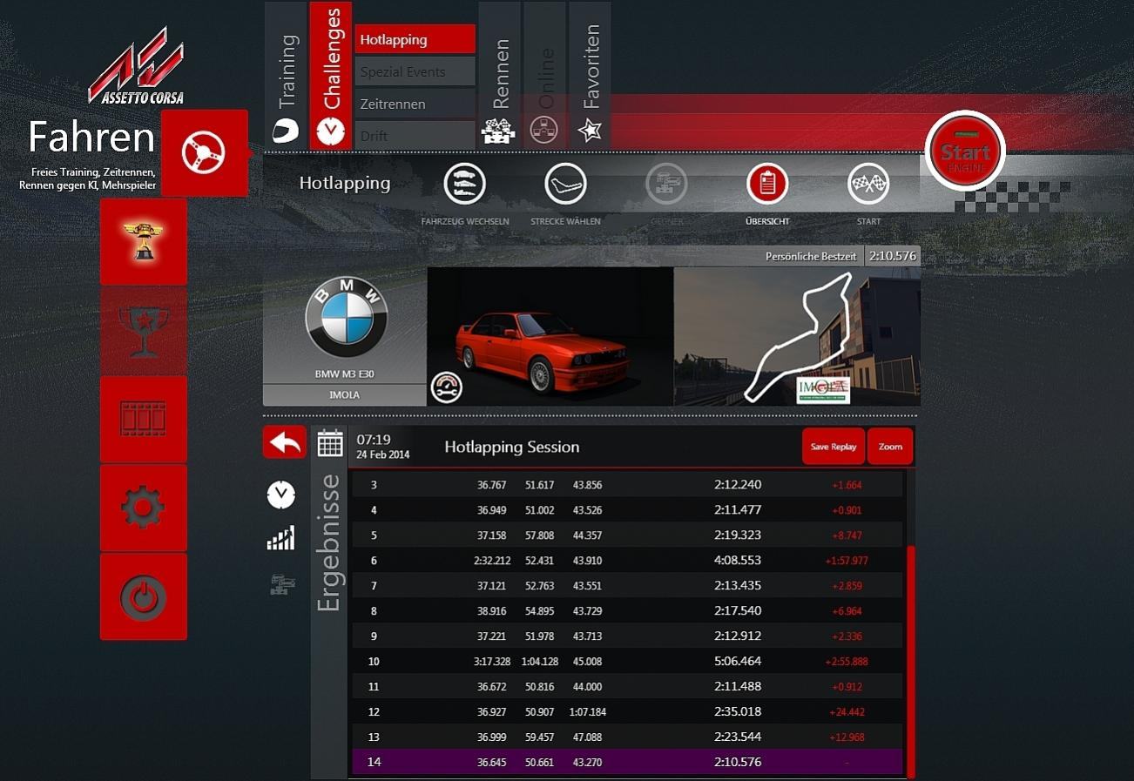Viewport: 1134px width, 781px height.
Task: Select the Drift menu entry
Action: [415, 135]
